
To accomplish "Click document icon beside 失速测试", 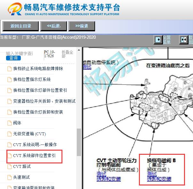I will click(10, 177).
